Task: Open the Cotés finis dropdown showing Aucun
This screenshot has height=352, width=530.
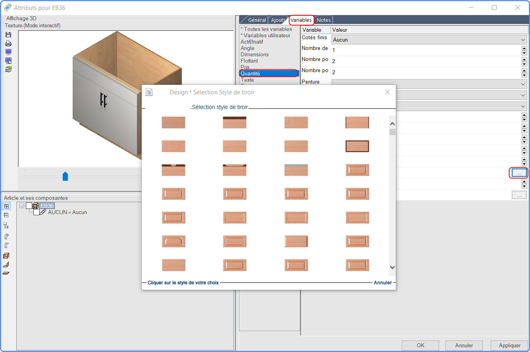Action: 430,40
